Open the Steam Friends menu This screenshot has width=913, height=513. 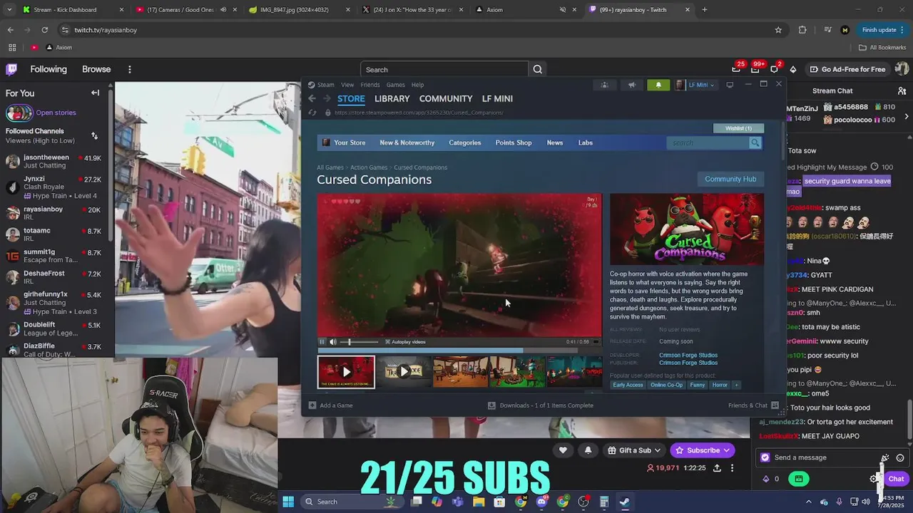tap(370, 85)
